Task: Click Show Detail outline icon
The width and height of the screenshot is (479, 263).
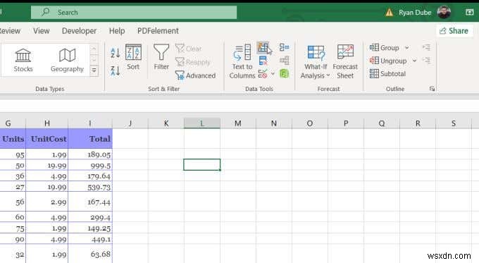Action: click(x=426, y=47)
